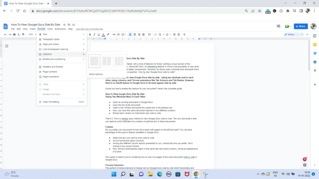Choose Headers and footers
Viewport: 319px width, 179px height.
62,67
